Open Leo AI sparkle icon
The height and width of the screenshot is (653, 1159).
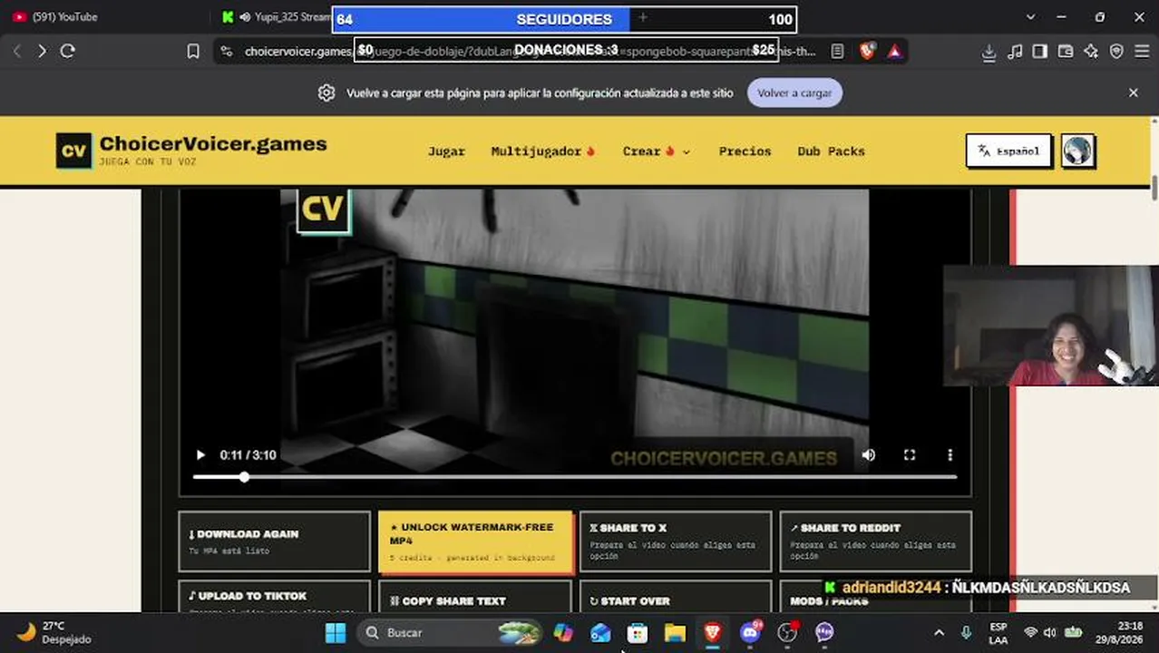pyautogui.click(x=1091, y=52)
